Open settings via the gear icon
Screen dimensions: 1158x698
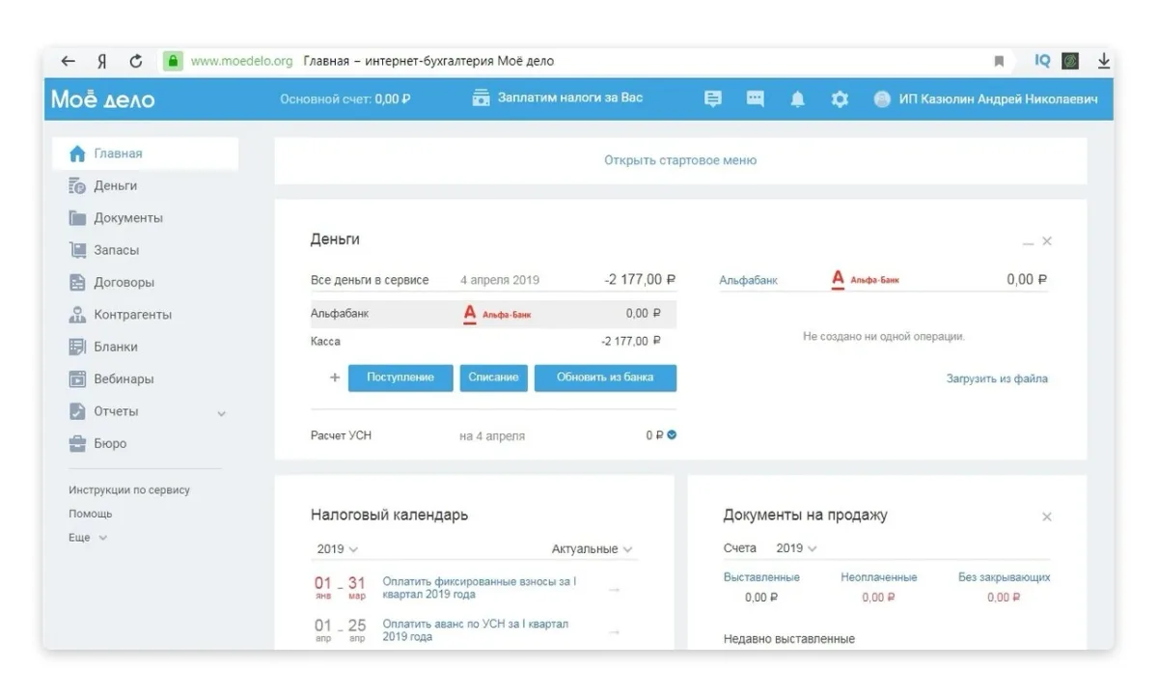(x=840, y=98)
